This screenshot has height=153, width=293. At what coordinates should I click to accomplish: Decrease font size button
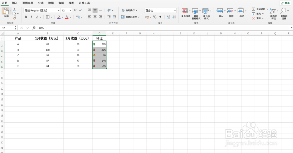[x=81, y=11]
